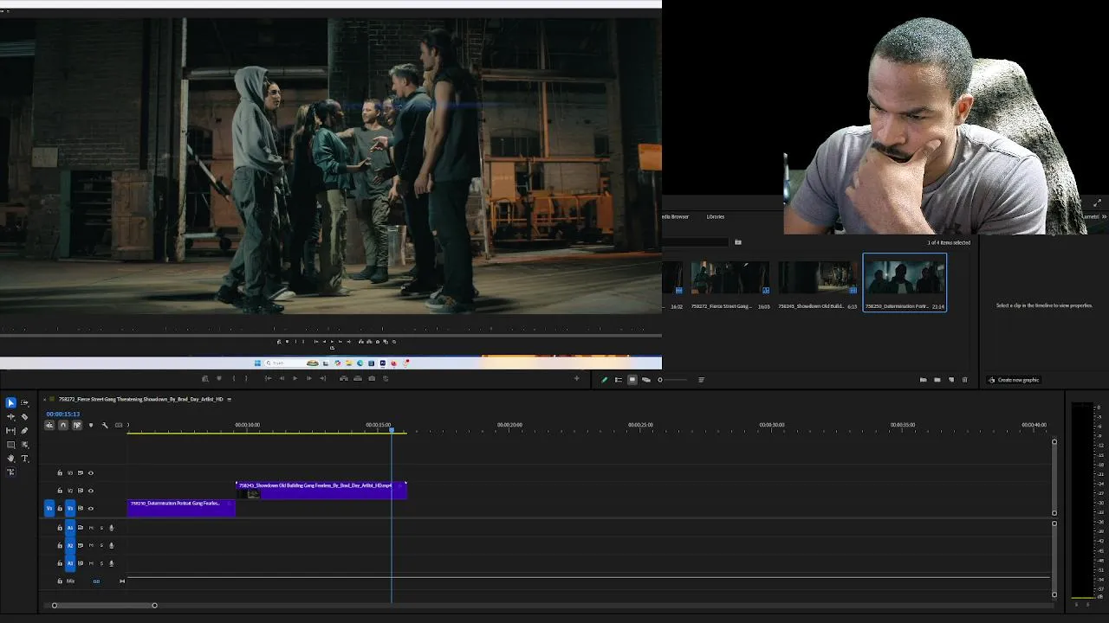Create a new bin in Project panel
This screenshot has height=623, width=1109.
(x=937, y=380)
